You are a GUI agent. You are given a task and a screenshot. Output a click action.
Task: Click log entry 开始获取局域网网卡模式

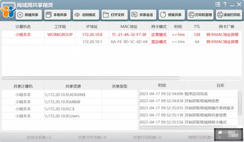pyautogui.click(x=206, y=122)
